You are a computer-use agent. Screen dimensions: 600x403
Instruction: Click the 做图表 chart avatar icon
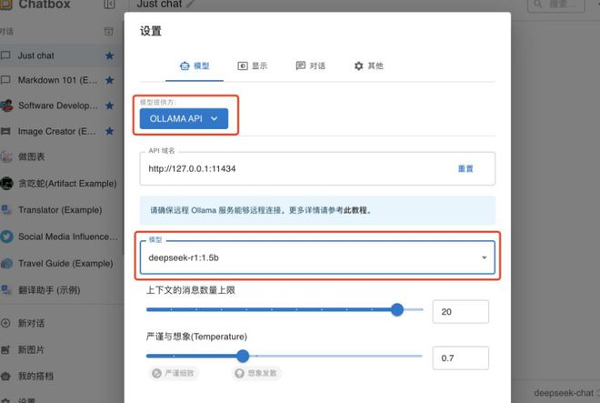(x=6, y=156)
